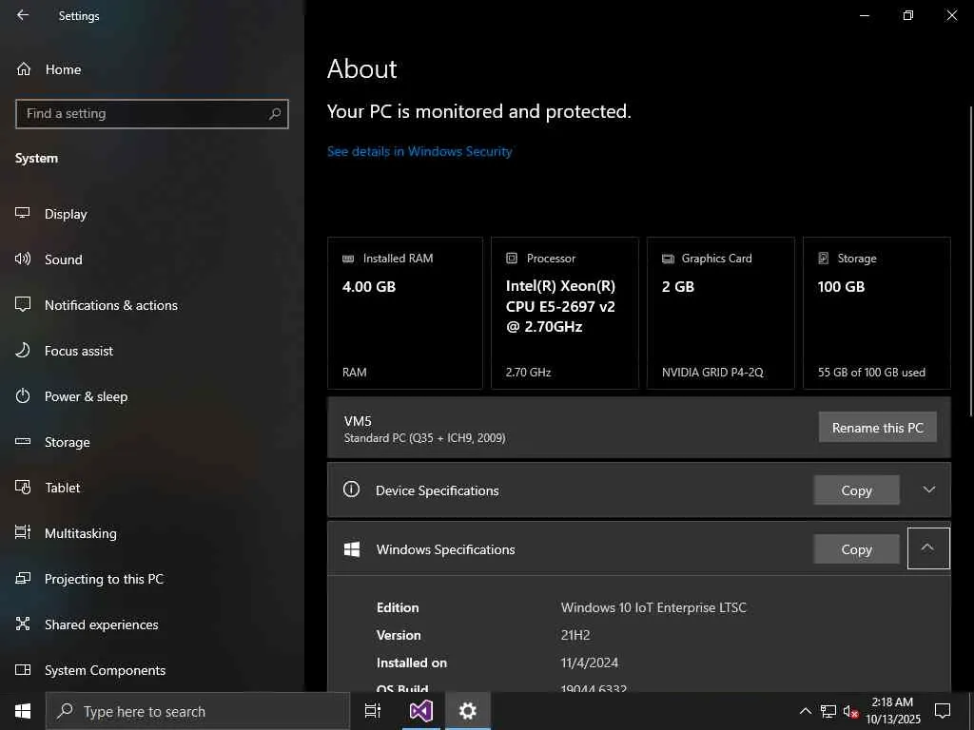The width and height of the screenshot is (974, 730).
Task: Open the Action Center notifications icon
Action: click(943, 711)
